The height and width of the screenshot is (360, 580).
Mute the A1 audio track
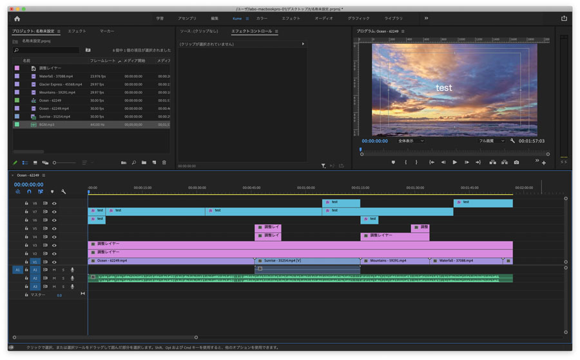point(54,270)
